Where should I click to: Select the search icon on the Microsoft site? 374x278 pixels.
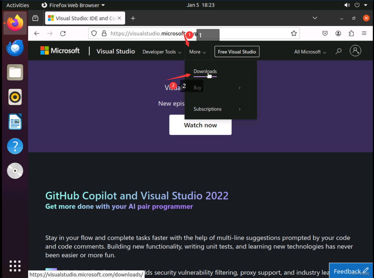pos(338,51)
